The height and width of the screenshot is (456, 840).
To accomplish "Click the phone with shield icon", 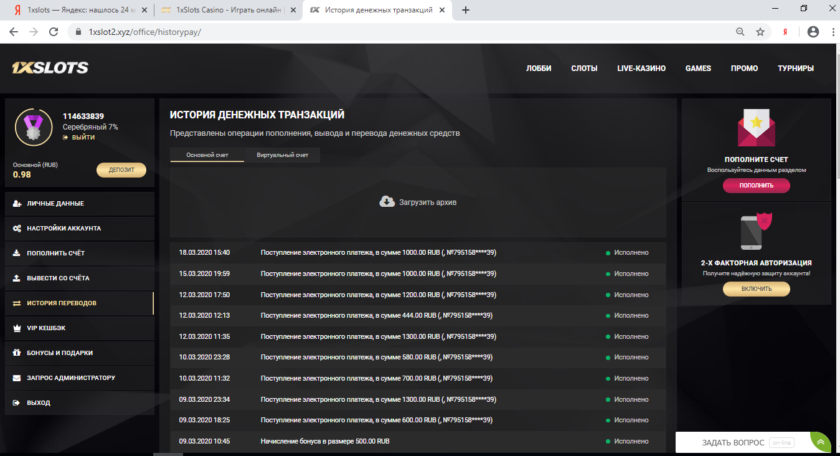I will tap(756, 232).
